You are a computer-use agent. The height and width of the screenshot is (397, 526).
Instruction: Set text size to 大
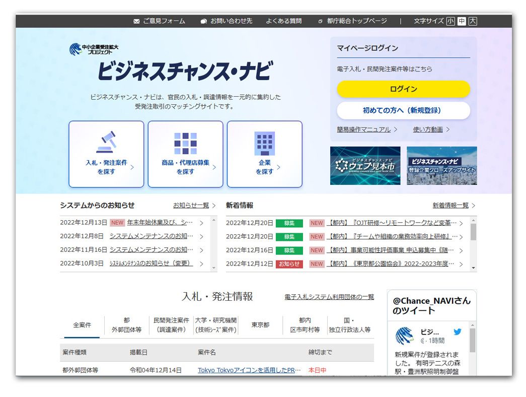(x=473, y=21)
